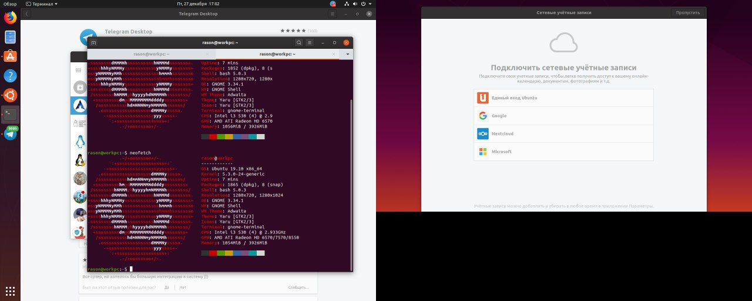The image size is (752, 301).
Task: Click the red color block in lower neofetch palette
Action: [x=213, y=253]
